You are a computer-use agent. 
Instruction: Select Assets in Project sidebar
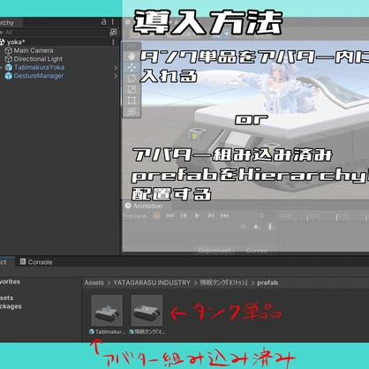(7, 297)
